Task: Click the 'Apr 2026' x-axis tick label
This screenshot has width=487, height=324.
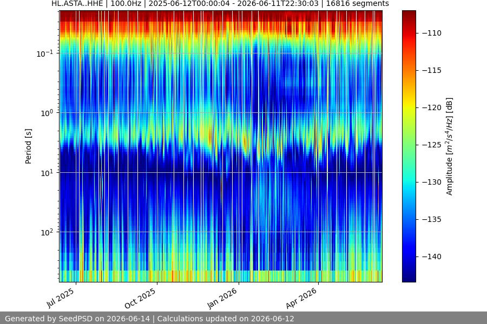Action: pos(301,298)
